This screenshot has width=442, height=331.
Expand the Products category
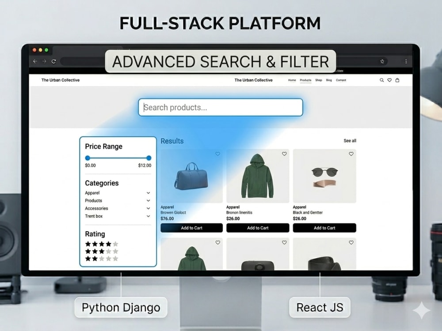coord(118,201)
